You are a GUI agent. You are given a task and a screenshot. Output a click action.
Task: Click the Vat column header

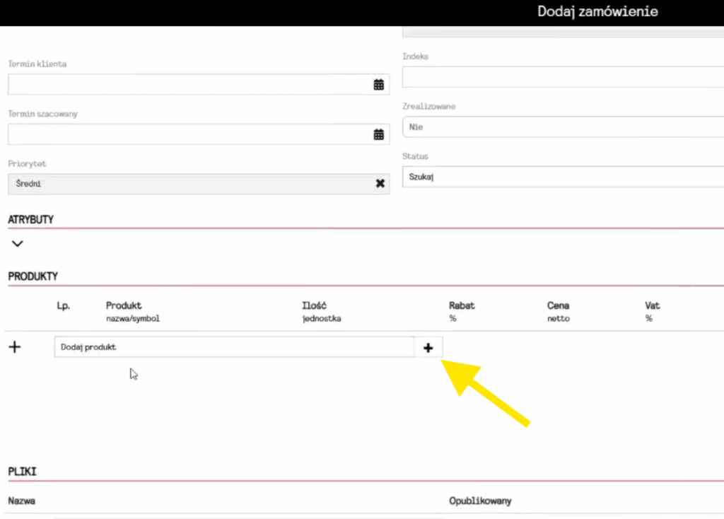[652, 306]
